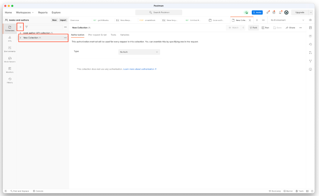The image size is (319, 196).
Task: Open the Upgrade dropdown arrow
Action: click(311, 12)
